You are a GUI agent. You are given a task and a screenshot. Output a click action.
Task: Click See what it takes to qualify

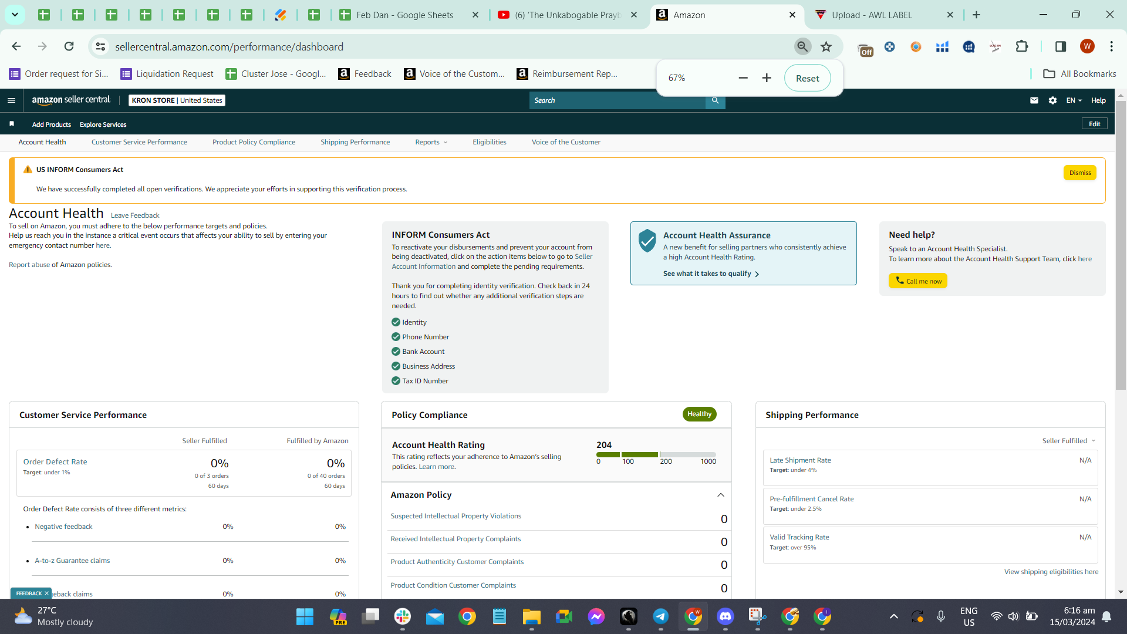(711, 274)
